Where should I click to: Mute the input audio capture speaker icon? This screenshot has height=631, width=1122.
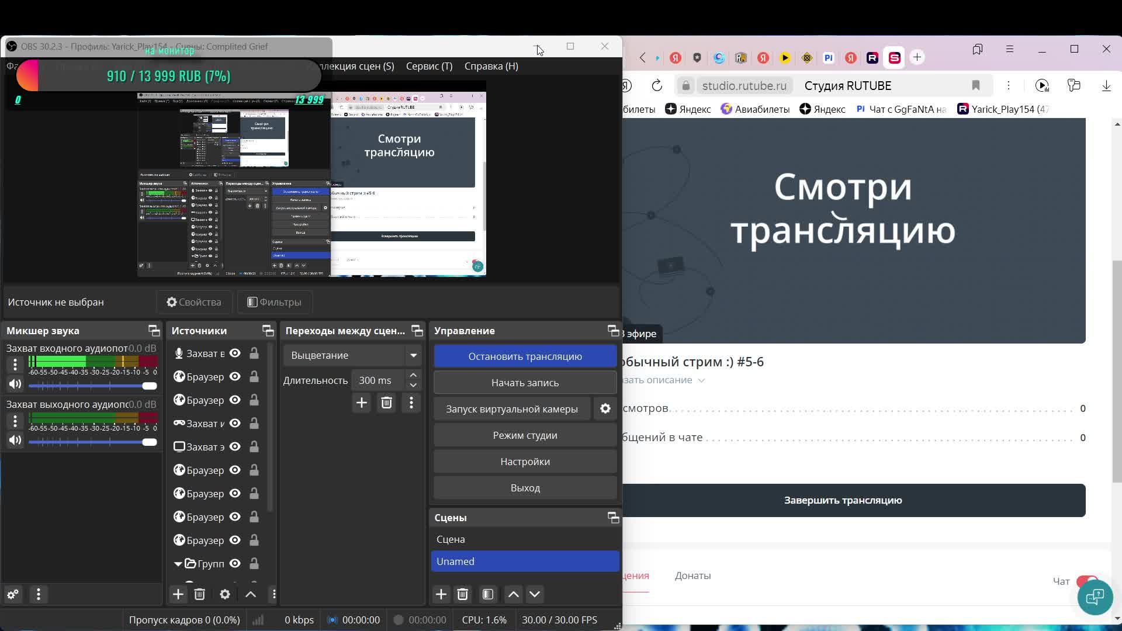(x=15, y=384)
